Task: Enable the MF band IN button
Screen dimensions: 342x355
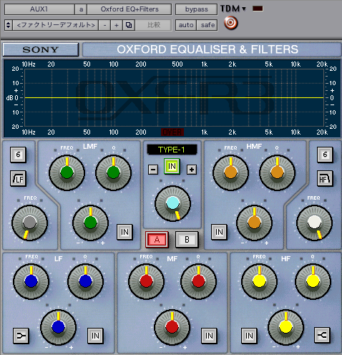Action: [209, 336]
